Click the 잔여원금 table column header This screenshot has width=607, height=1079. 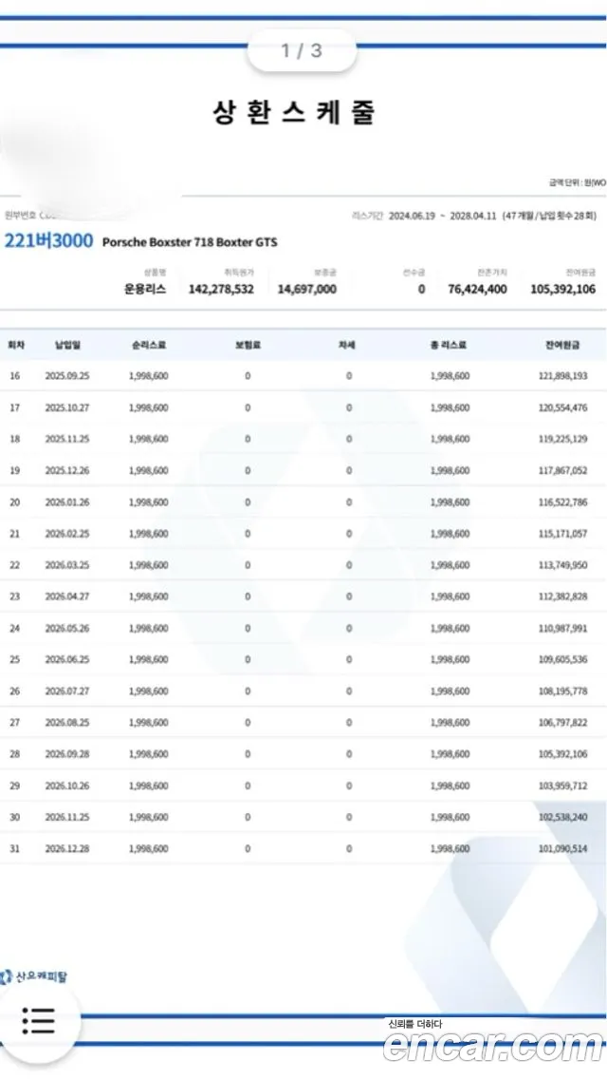click(562, 345)
